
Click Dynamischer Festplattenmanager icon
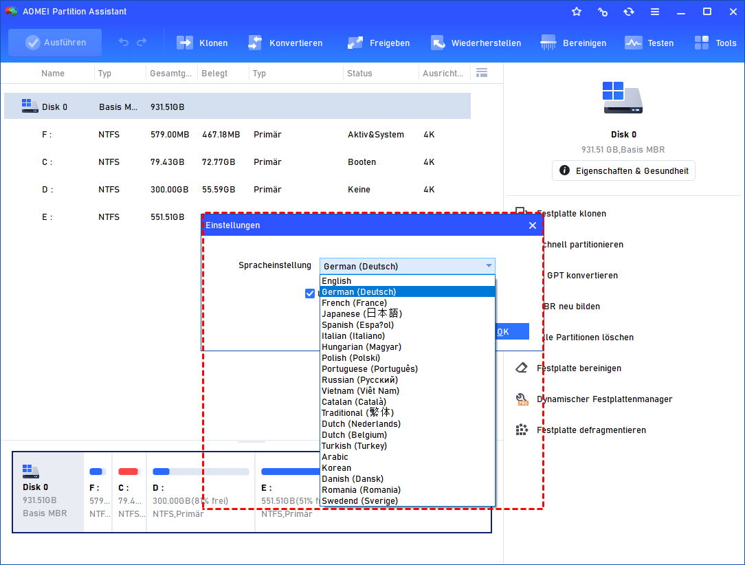(x=522, y=399)
